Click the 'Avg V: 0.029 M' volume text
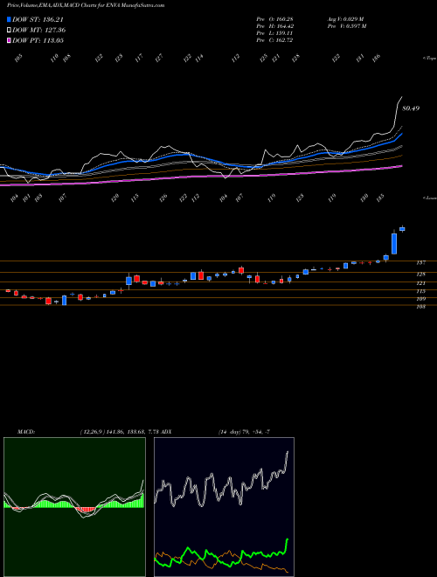The width and height of the screenshot is (437, 577). point(345,19)
